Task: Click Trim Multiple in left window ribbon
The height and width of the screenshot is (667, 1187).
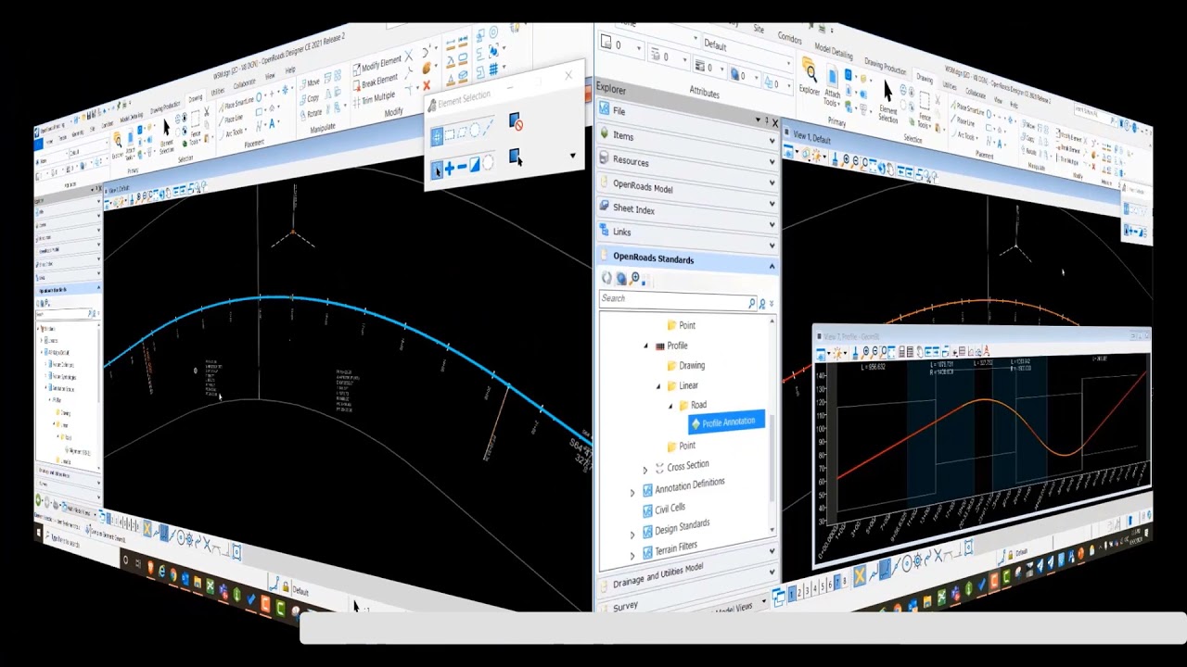Action: [x=376, y=97]
